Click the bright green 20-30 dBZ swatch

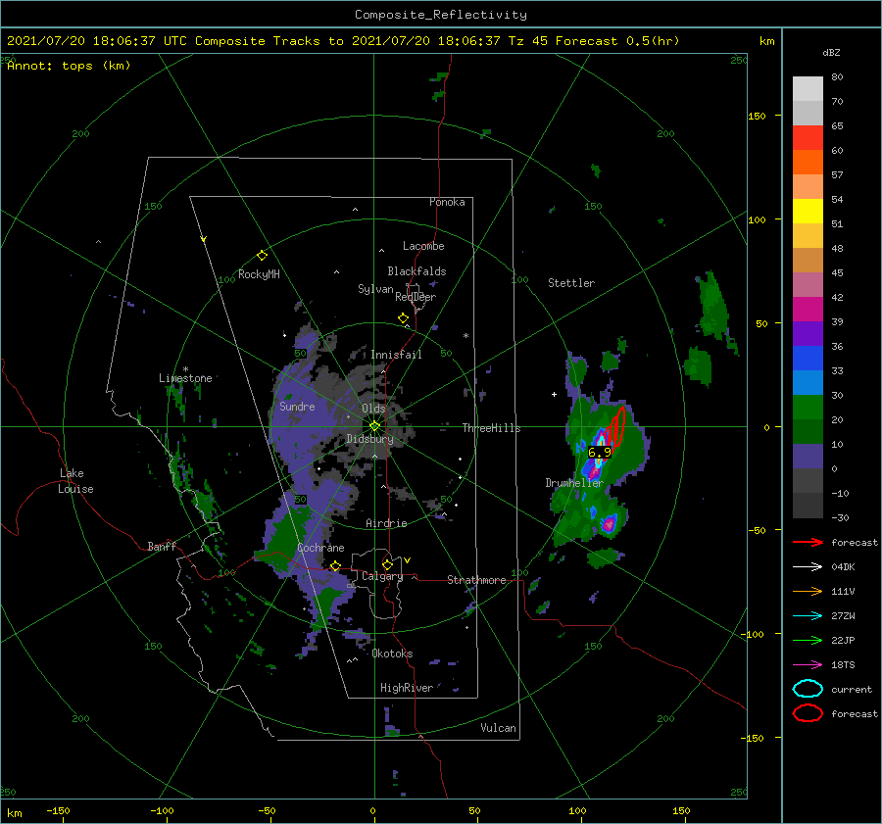point(808,408)
